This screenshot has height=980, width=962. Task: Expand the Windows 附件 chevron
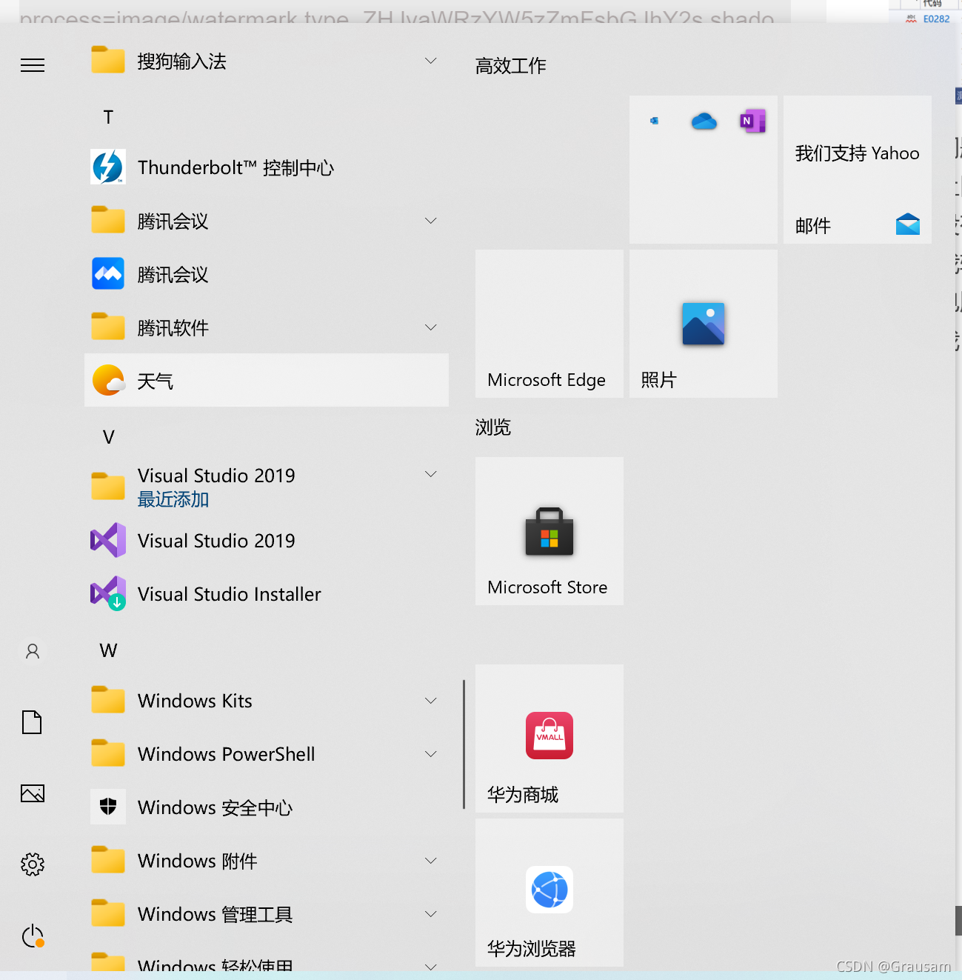[430, 861]
